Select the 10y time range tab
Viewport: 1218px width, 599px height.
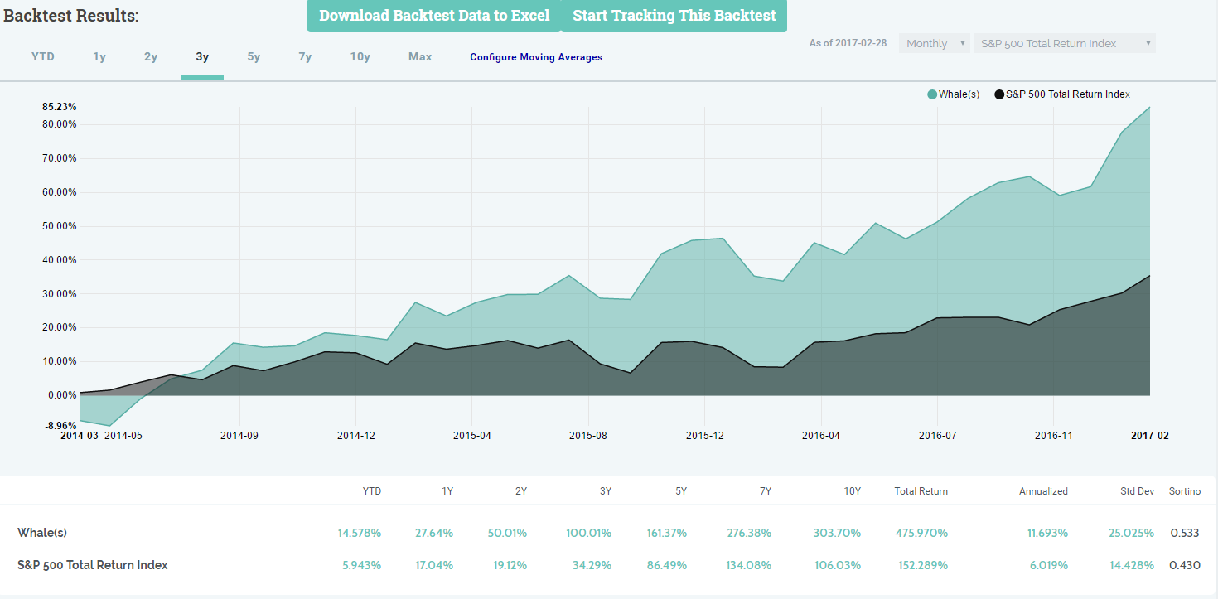coord(360,57)
